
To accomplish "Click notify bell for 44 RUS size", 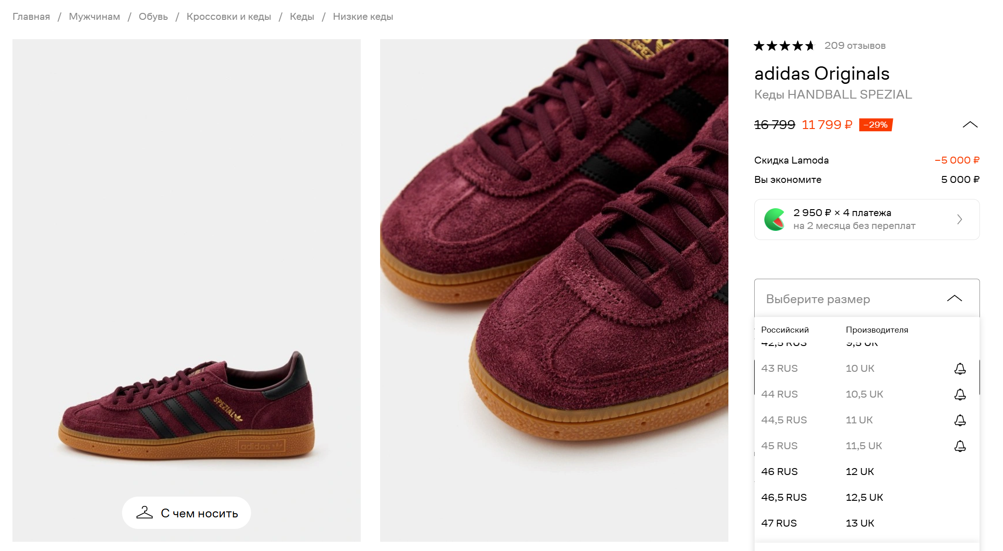I will pos(960,394).
